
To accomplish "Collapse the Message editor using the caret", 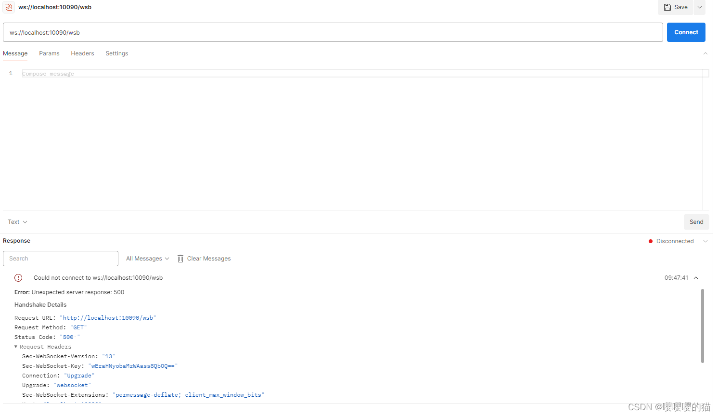I will 705,53.
